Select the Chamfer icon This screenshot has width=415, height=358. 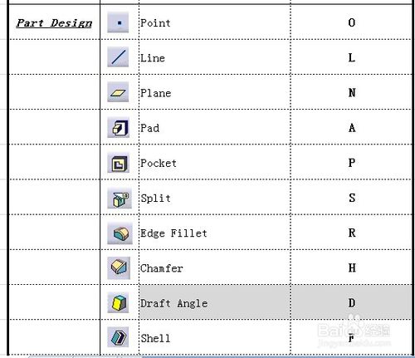click(x=119, y=268)
